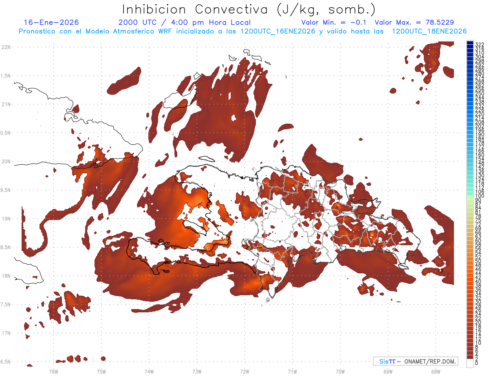489x377 pixels.
Task: Click the '18N' latitude label
Action: (x=6, y=276)
